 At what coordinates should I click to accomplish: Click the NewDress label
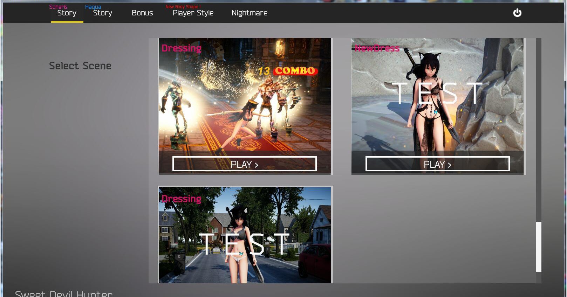pyautogui.click(x=377, y=48)
